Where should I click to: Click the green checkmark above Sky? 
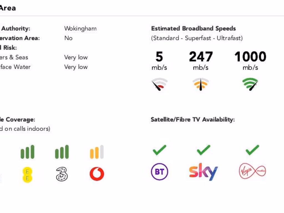[x=204, y=150]
